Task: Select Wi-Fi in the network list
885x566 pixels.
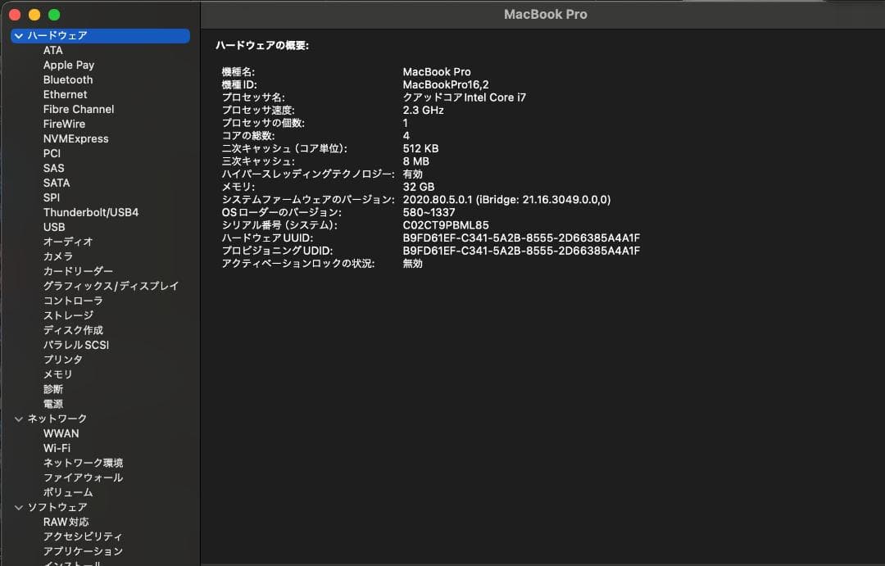Action: 57,448
